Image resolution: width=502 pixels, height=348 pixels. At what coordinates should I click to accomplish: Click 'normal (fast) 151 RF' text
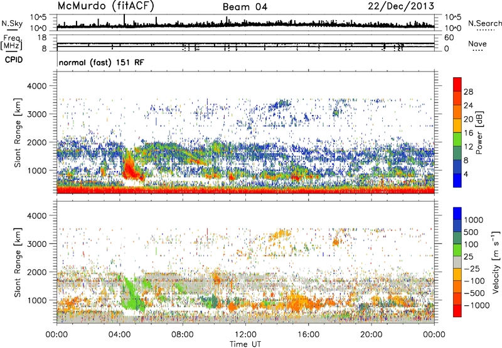[102, 62]
